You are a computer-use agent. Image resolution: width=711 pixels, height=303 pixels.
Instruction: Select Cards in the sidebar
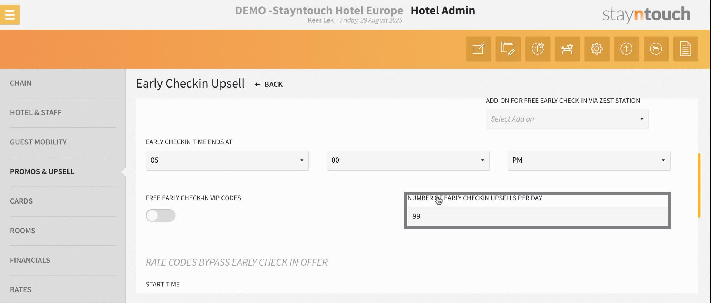click(x=21, y=201)
